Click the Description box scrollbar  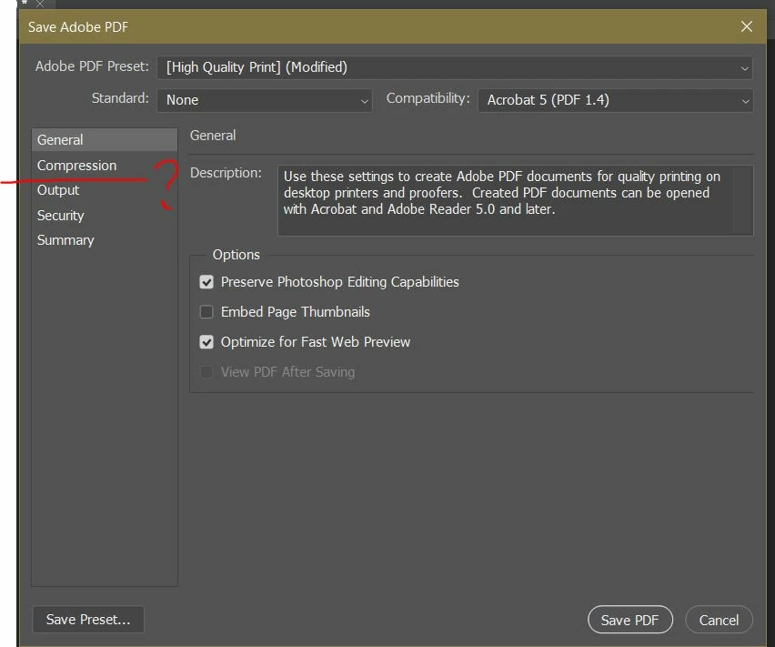coord(743,200)
